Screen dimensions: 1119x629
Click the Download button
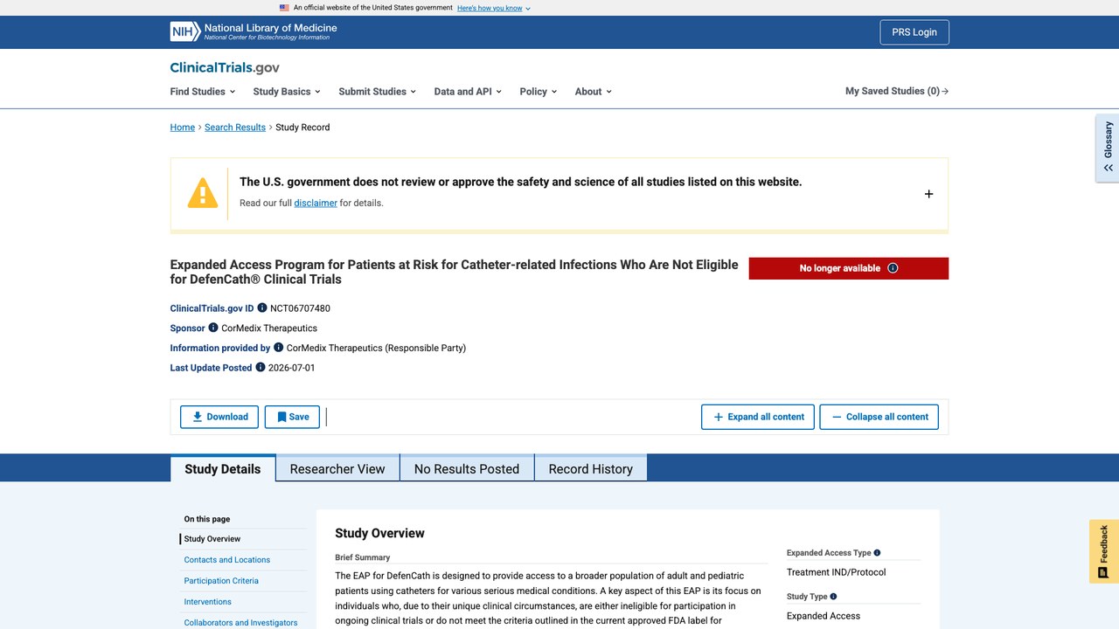pyautogui.click(x=219, y=417)
